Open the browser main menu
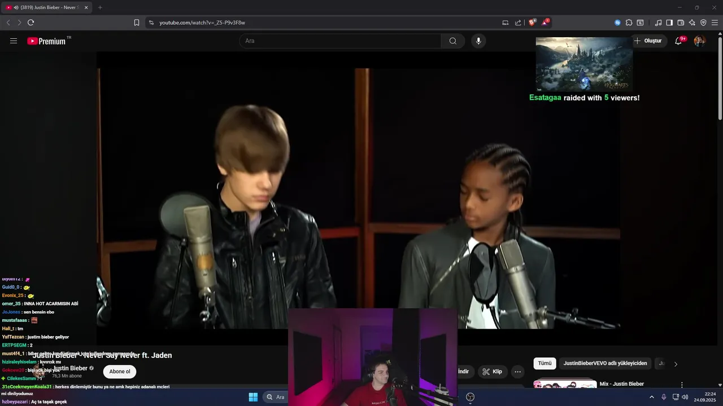Image resolution: width=723 pixels, height=406 pixels. coord(715,23)
